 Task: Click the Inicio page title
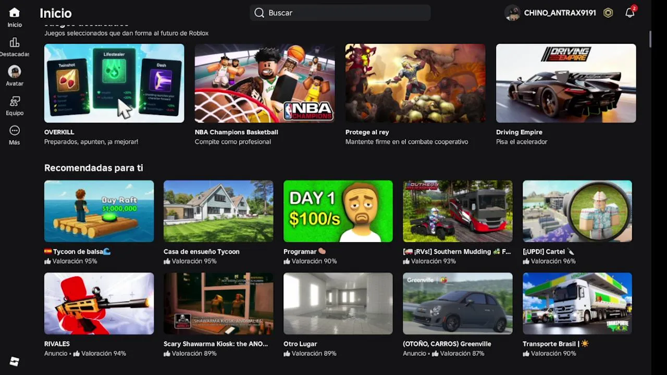coord(56,13)
